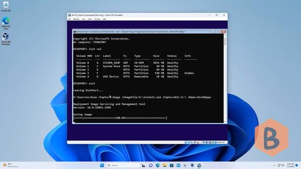The width and height of the screenshot is (301, 169).
Task: Click the command prompt vertical scrollbar thumb
Action: (x=225, y=41)
